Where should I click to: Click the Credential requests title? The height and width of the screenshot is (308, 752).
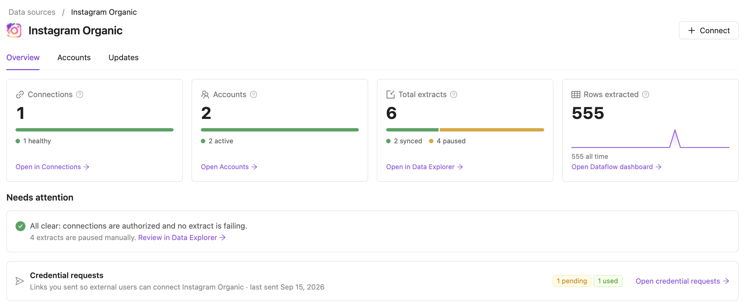point(66,276)
